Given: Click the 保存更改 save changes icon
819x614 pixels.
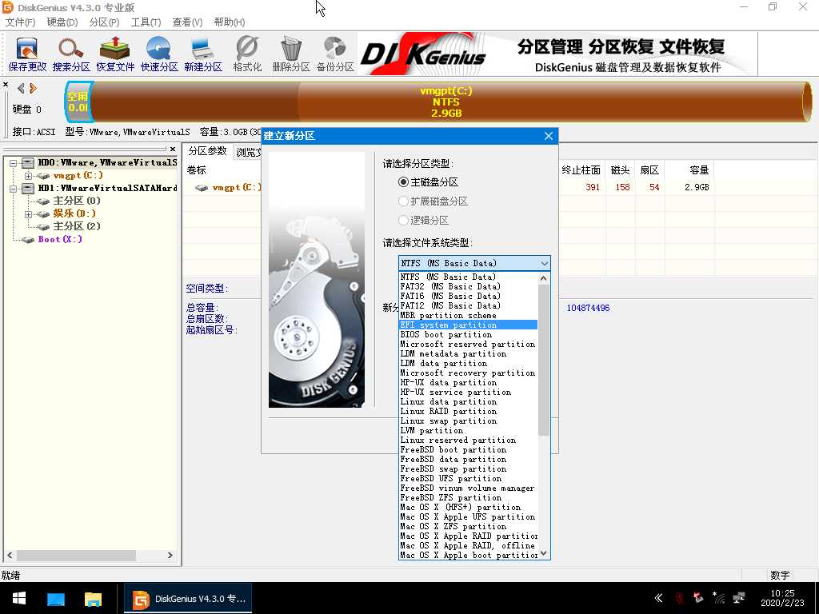Looking at the screenshot, I should pyautogui.click(x=27, y=54).
